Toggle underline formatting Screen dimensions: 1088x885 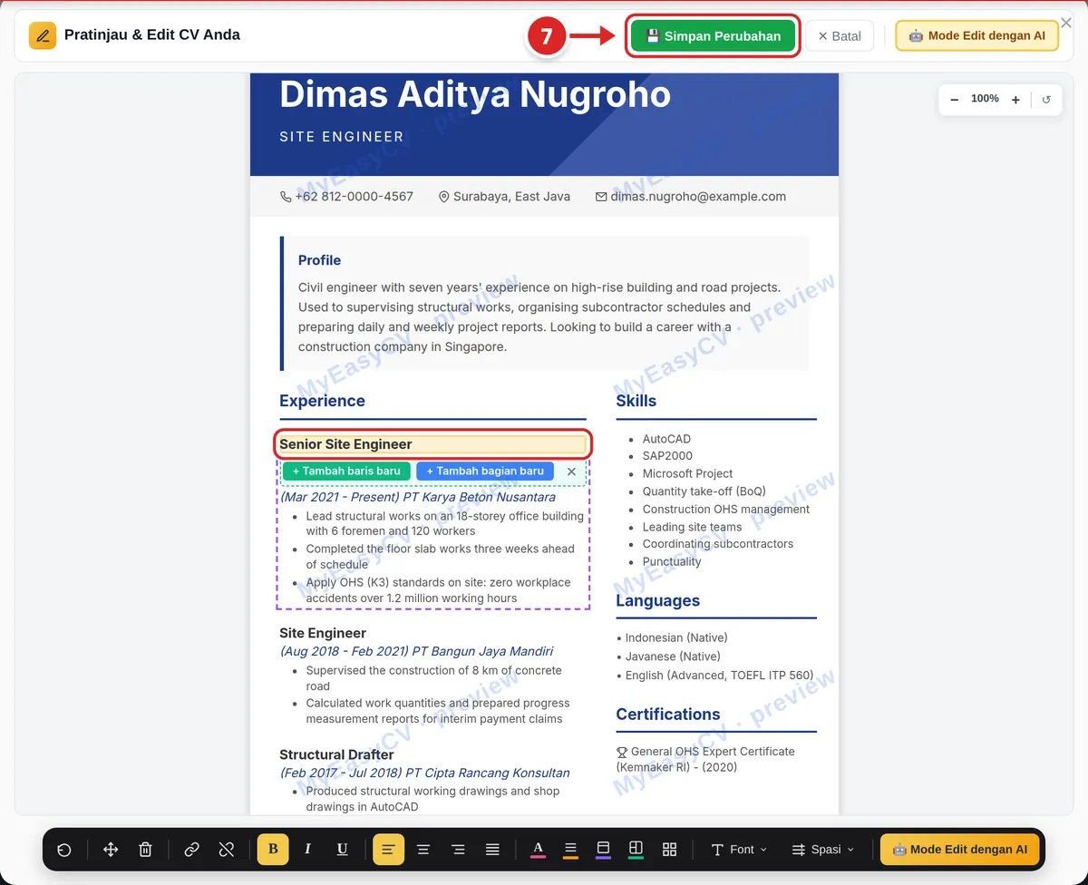pos(342,850)
